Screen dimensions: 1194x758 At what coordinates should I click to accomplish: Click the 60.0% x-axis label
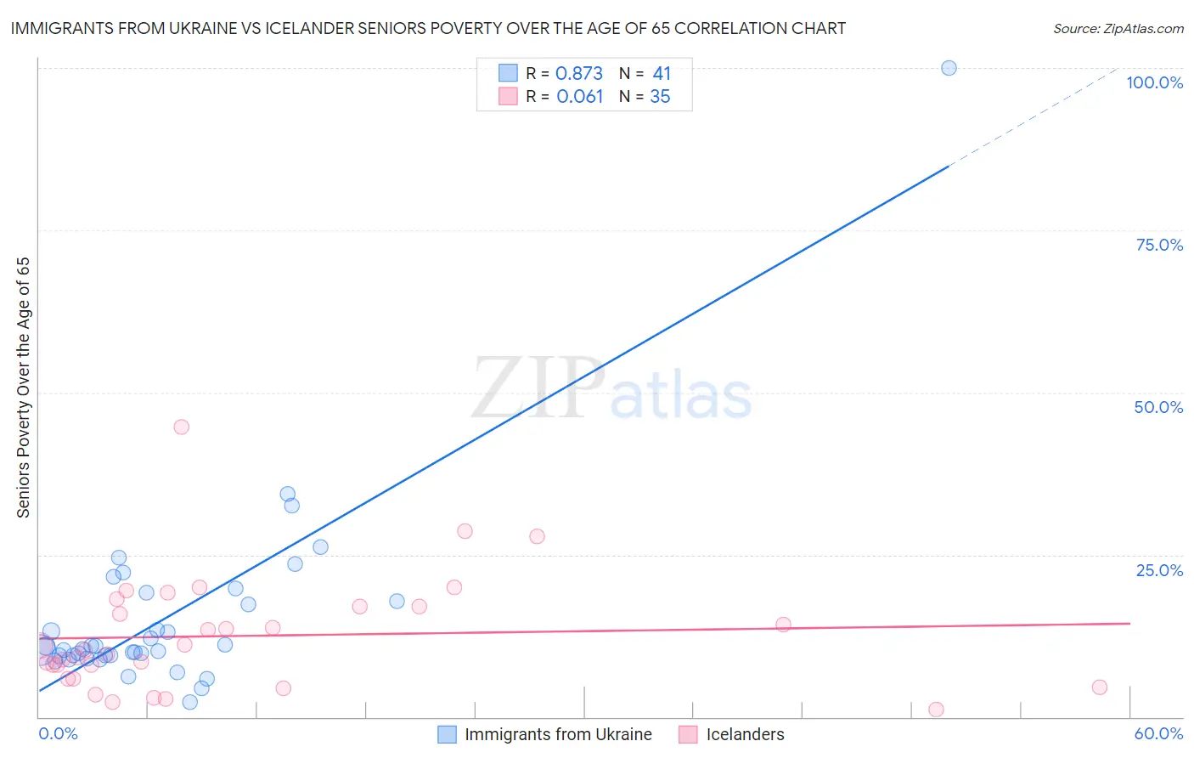tap(1158, 733)
